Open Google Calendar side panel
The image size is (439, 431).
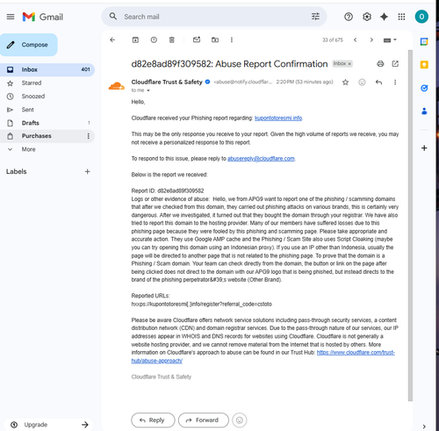pyautogui.click(x=424, y=41)
